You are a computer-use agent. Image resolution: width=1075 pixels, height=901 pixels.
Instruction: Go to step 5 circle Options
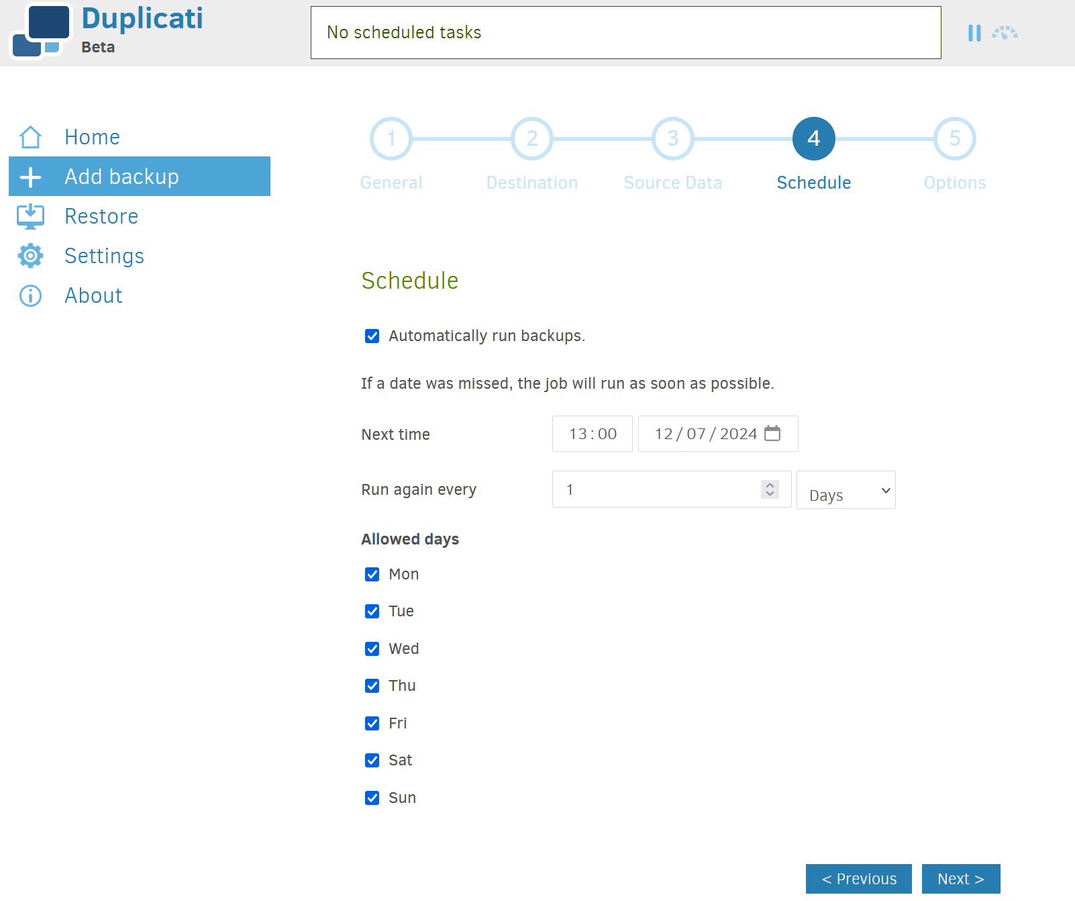pyautogui.click(x=955, y=139)
